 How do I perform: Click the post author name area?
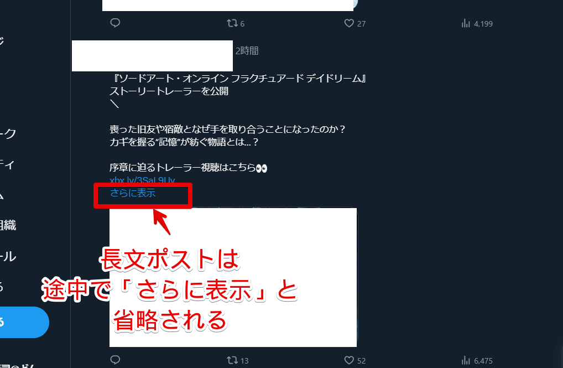tap(152, 56)
